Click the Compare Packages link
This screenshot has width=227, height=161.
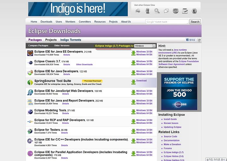38,46
